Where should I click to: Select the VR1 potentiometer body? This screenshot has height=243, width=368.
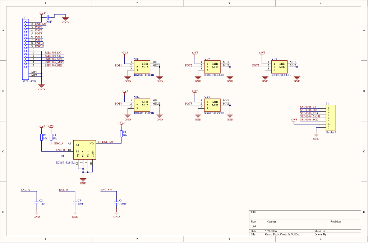[142, 67]
